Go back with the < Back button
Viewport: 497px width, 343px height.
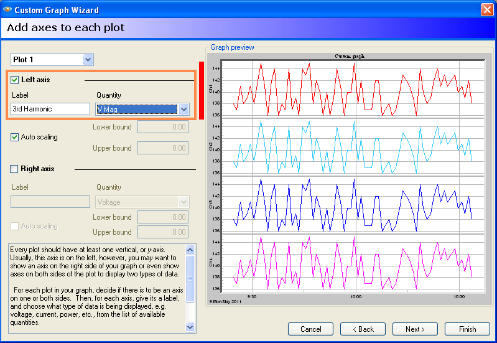(x=357, y=329)
